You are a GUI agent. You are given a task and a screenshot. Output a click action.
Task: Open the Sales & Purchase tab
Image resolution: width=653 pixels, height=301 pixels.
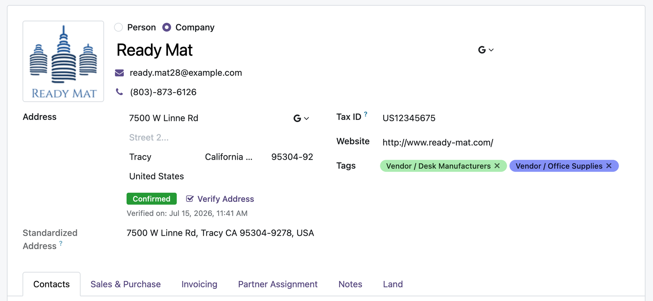[x=125, y=284]
